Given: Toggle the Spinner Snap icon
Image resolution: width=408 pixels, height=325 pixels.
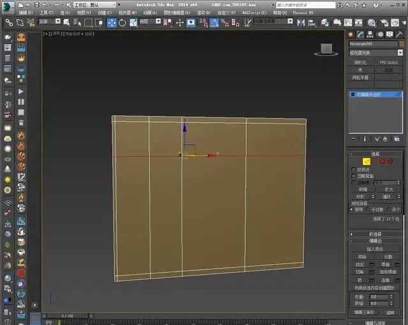Looking at the screenshot, I should 235,23.
